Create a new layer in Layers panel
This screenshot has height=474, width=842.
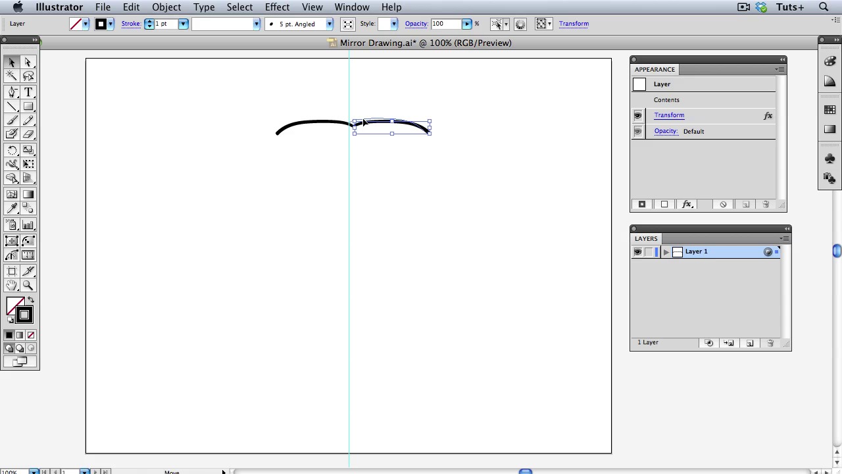[749, 343]
